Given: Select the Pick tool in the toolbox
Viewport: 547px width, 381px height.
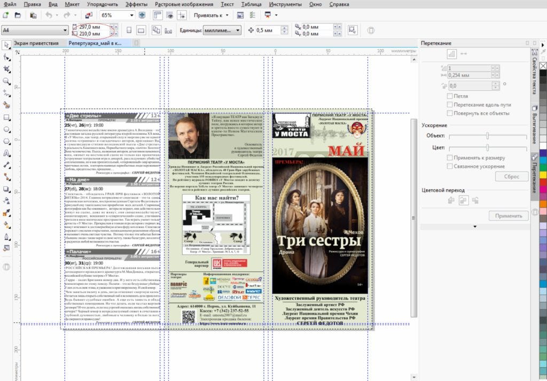Looking at the screenshot, I should click(6, 45).
